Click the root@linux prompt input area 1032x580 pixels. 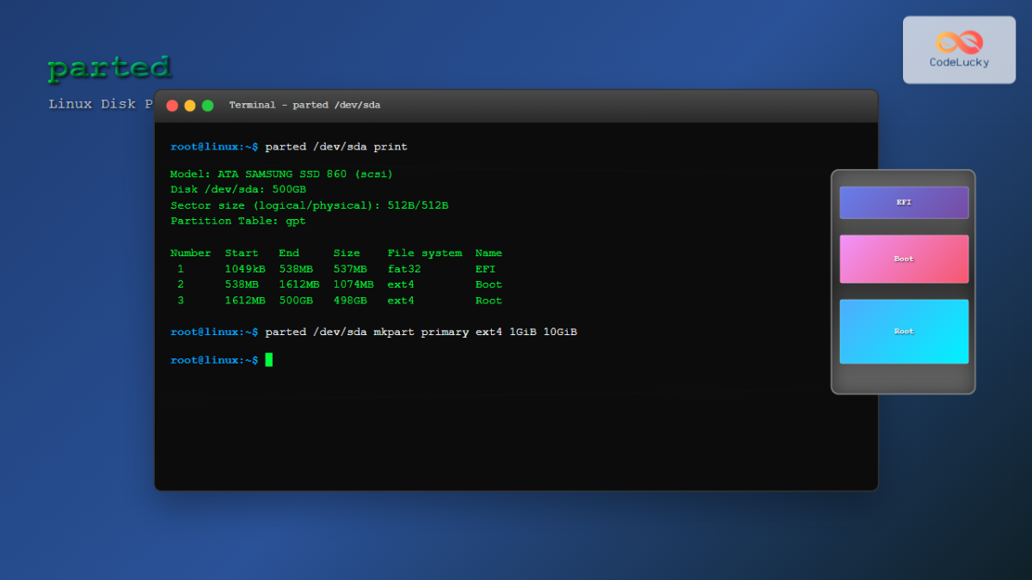(213, 360)
